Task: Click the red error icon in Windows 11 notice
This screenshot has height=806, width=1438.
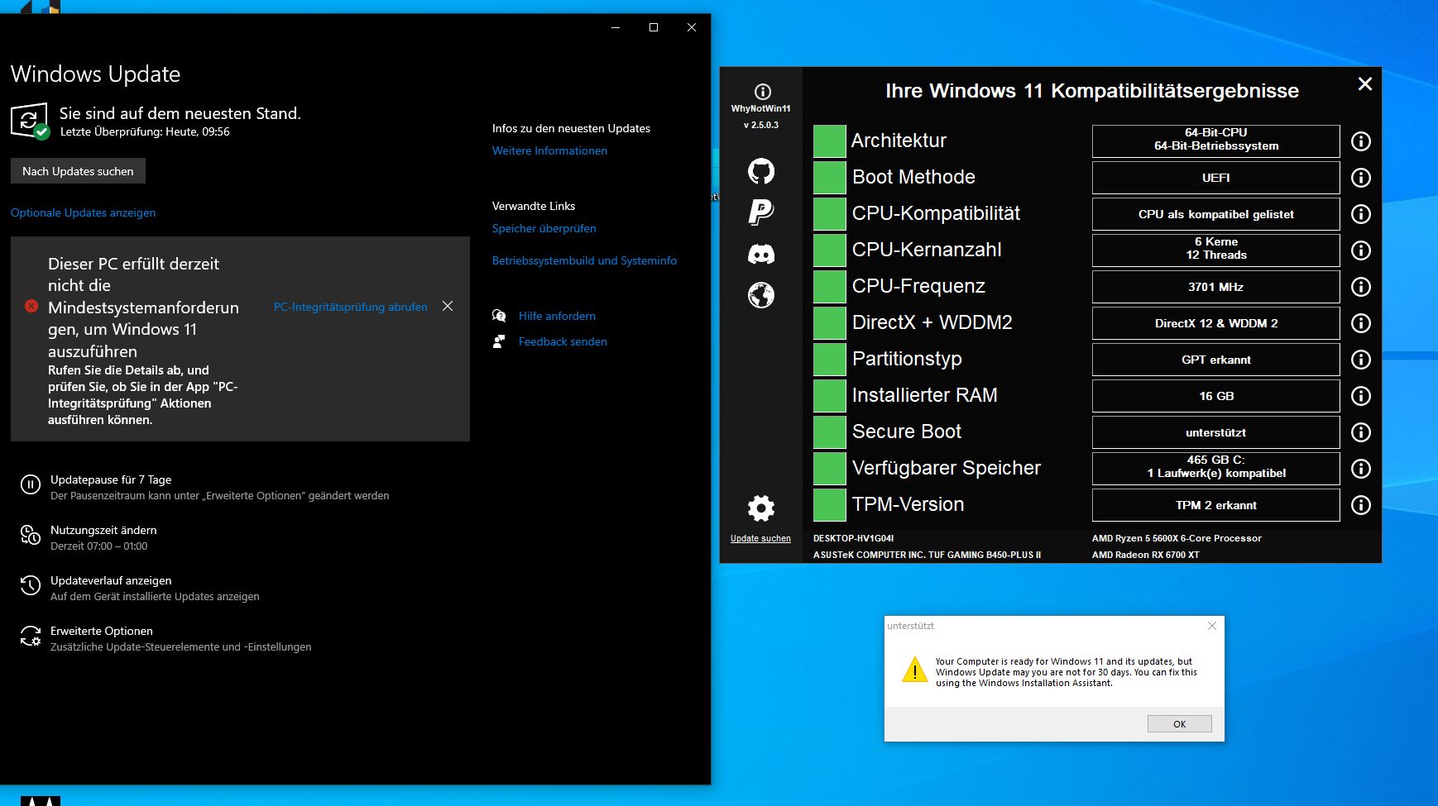Action: point(31,306)
